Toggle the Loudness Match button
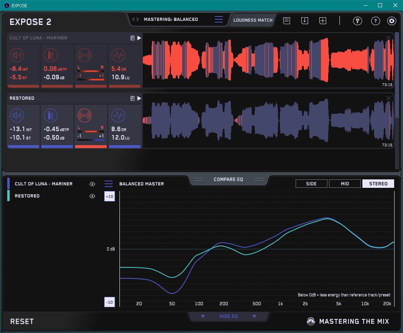Image resolution: width=403 pixels, height=333 pixels. (x=253, y=20)
